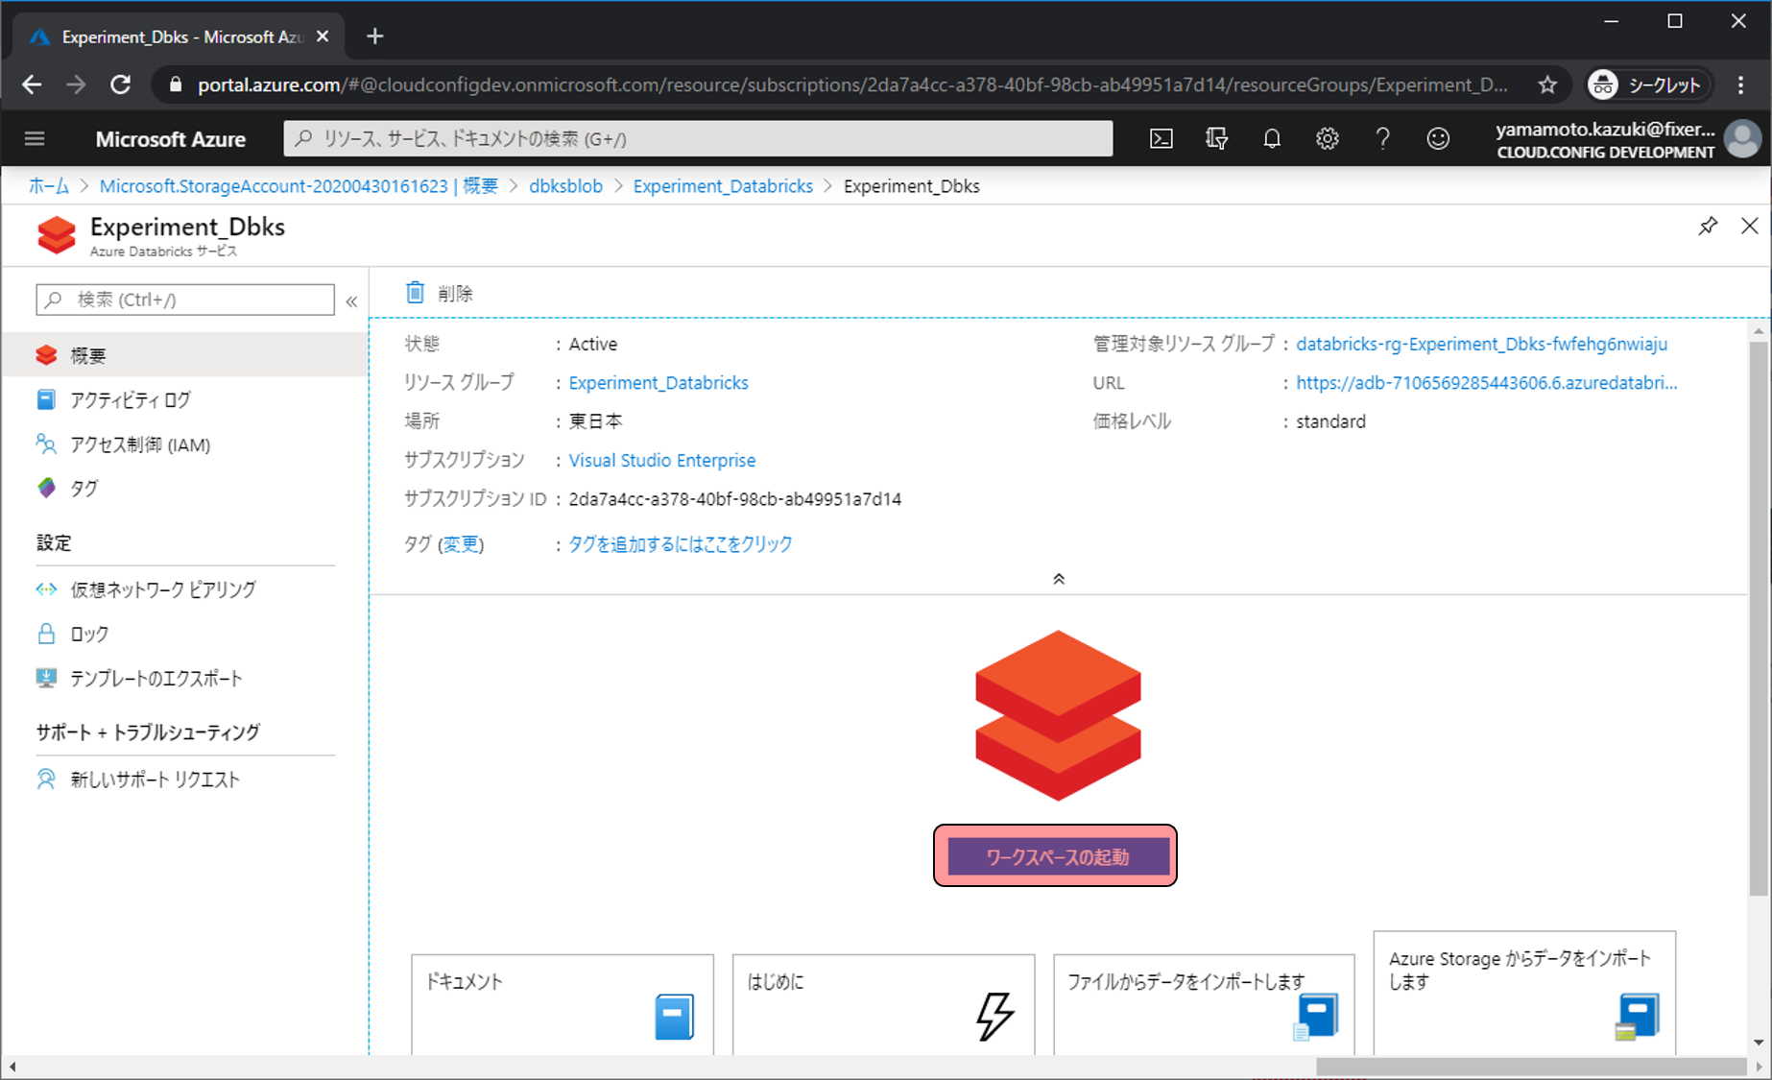Open the Experiment_Databricks resource group link
This screenshot has height=1080, width=1772.
[x=658, y=383]
